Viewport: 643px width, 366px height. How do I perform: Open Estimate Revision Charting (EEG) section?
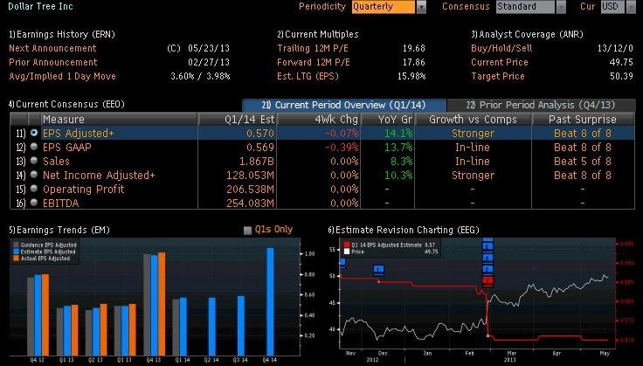(x=404, y=230)
